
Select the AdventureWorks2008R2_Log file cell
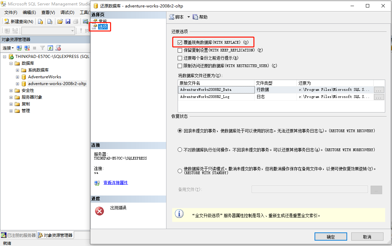pyautogui.click(x=216, y=97)
